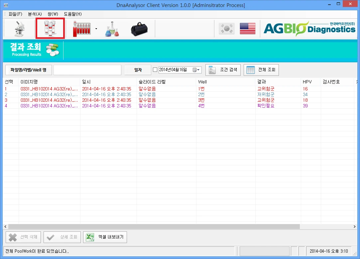Sort by 이미지명 column header
The width and height of the screenshot is (360, 259).
[x=49, y=82]
